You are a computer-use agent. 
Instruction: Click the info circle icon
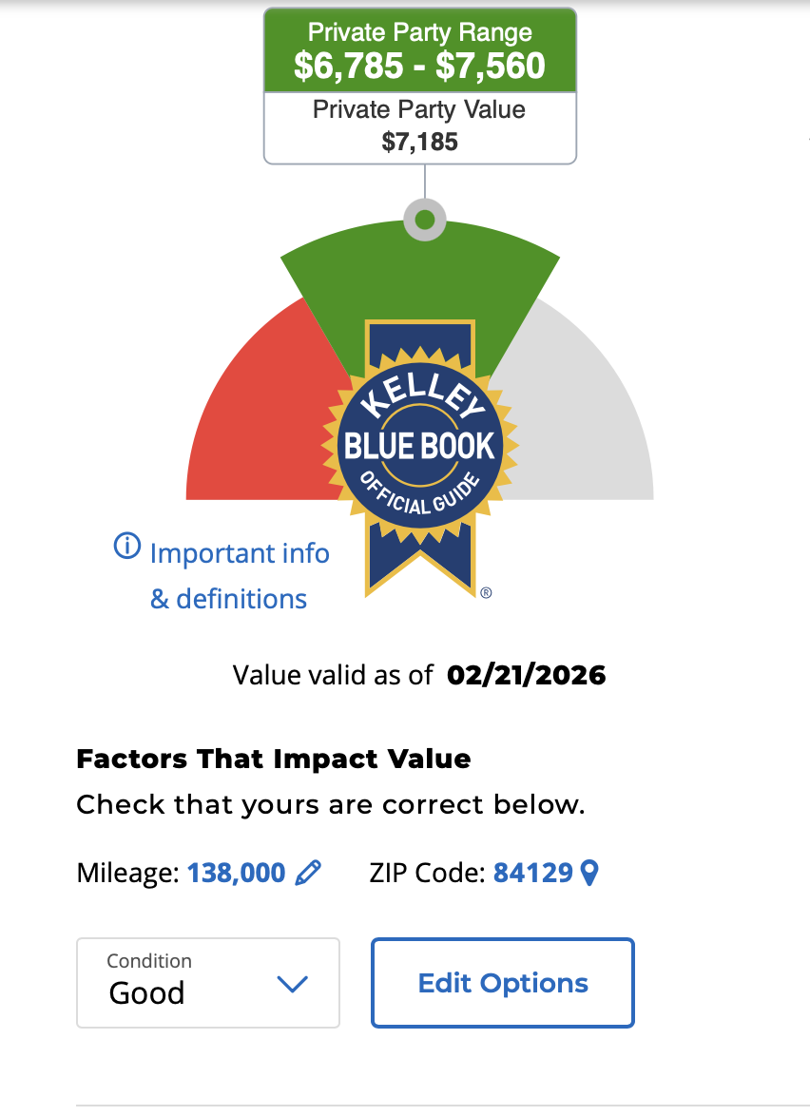(x=126, y=547)
